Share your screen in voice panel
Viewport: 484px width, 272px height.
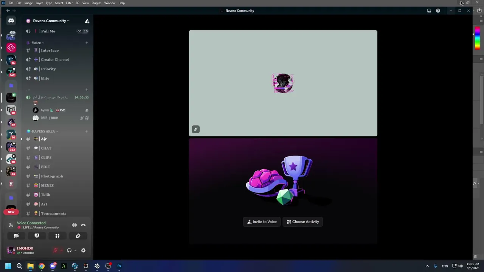(37, 236)
